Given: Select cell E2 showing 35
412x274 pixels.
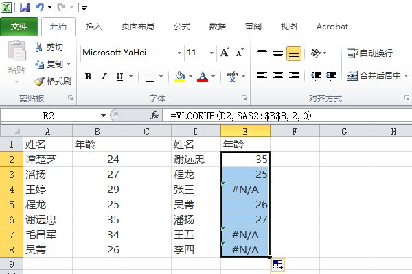Looking at the screenshot, I should [x=245, y=159].
